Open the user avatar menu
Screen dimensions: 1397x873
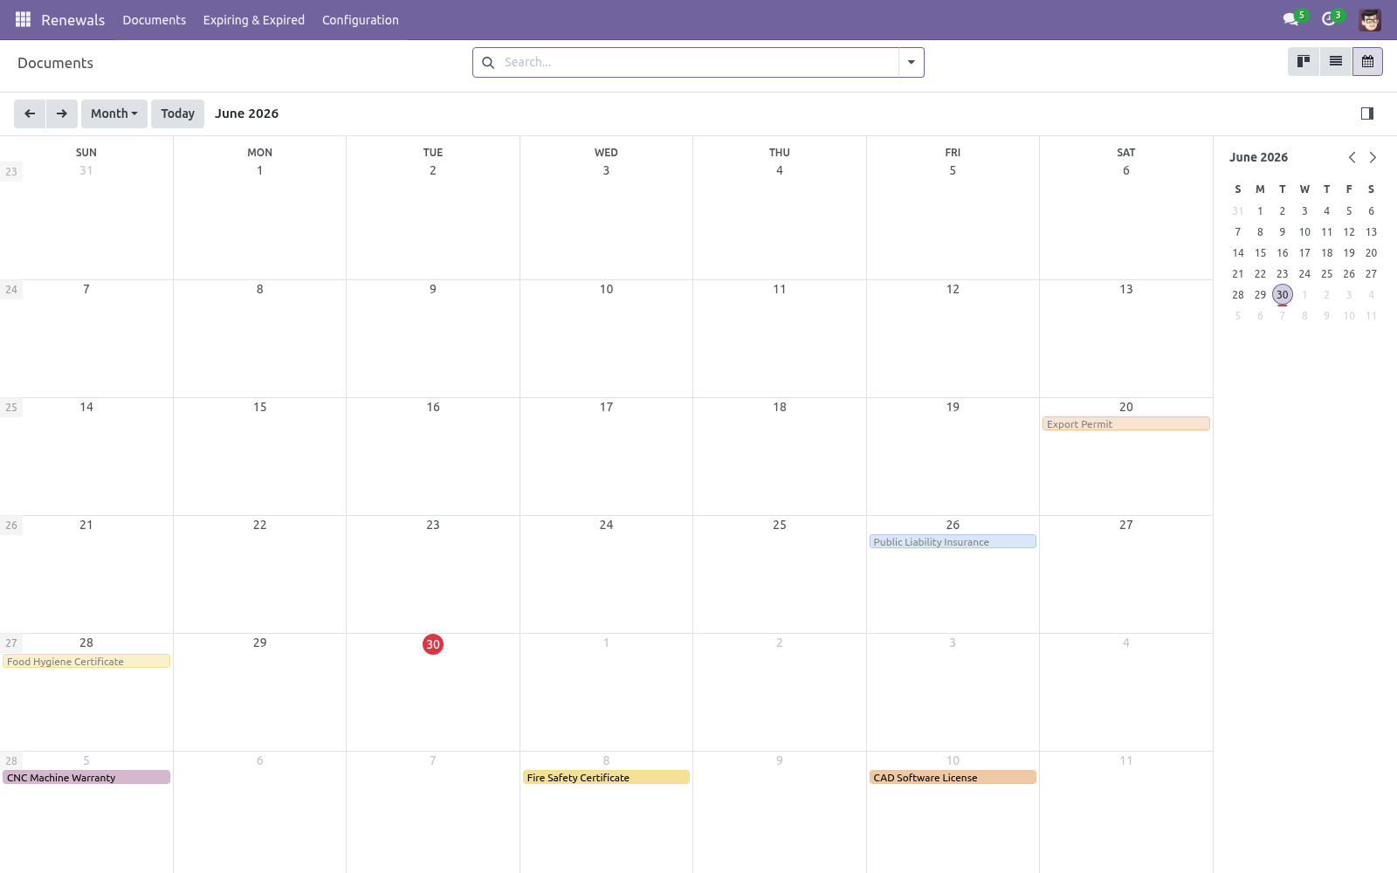(x=1370, y=19)
